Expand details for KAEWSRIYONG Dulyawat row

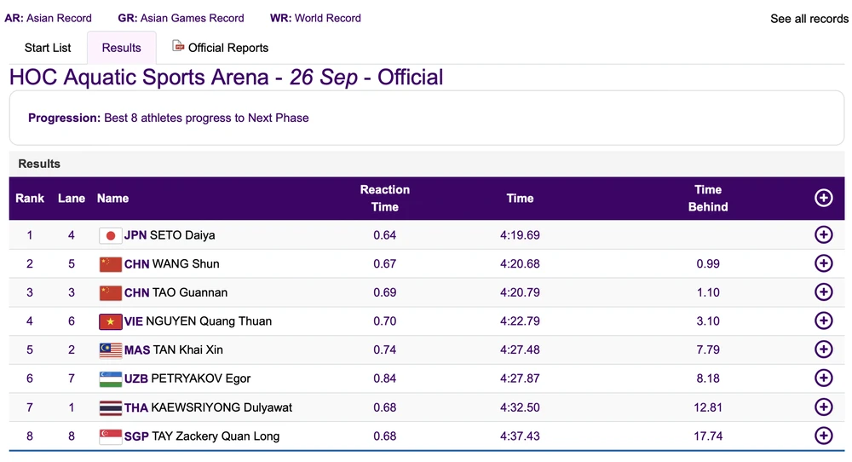click(823, 407)
